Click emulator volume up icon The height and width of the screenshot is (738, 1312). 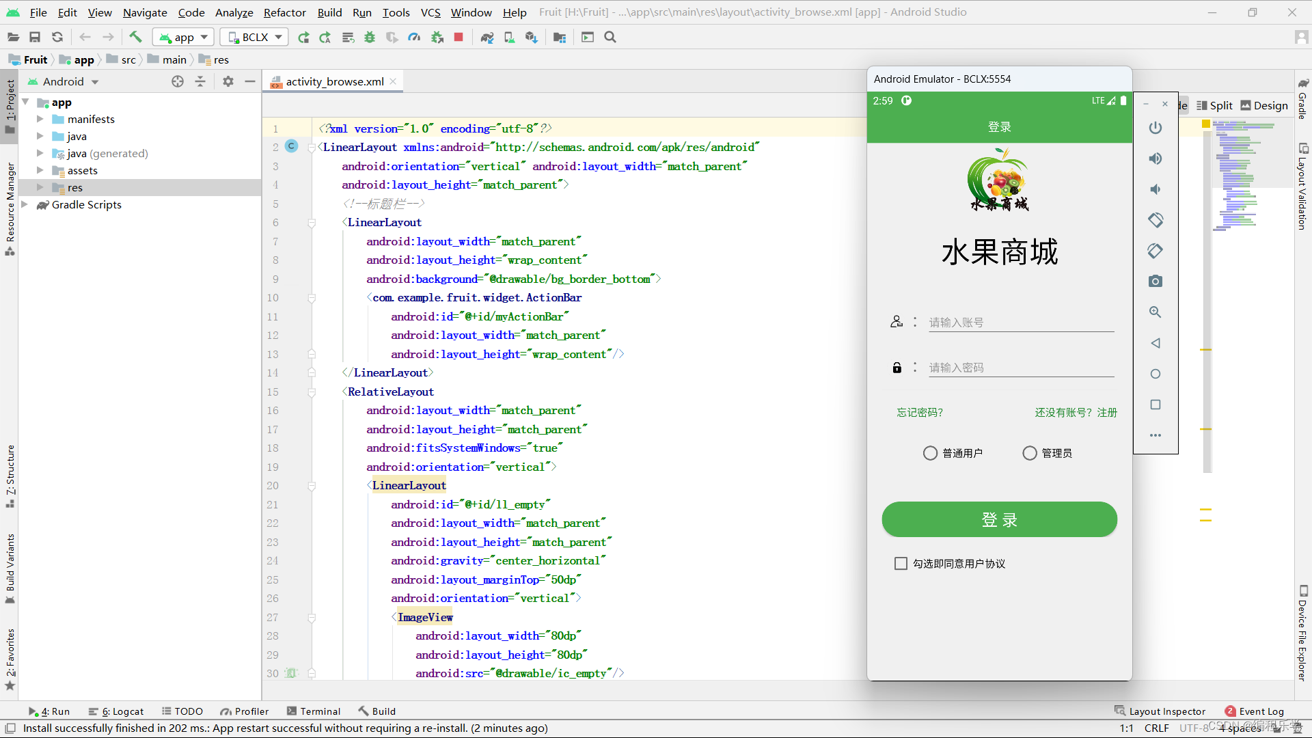tap(1155, 159)
